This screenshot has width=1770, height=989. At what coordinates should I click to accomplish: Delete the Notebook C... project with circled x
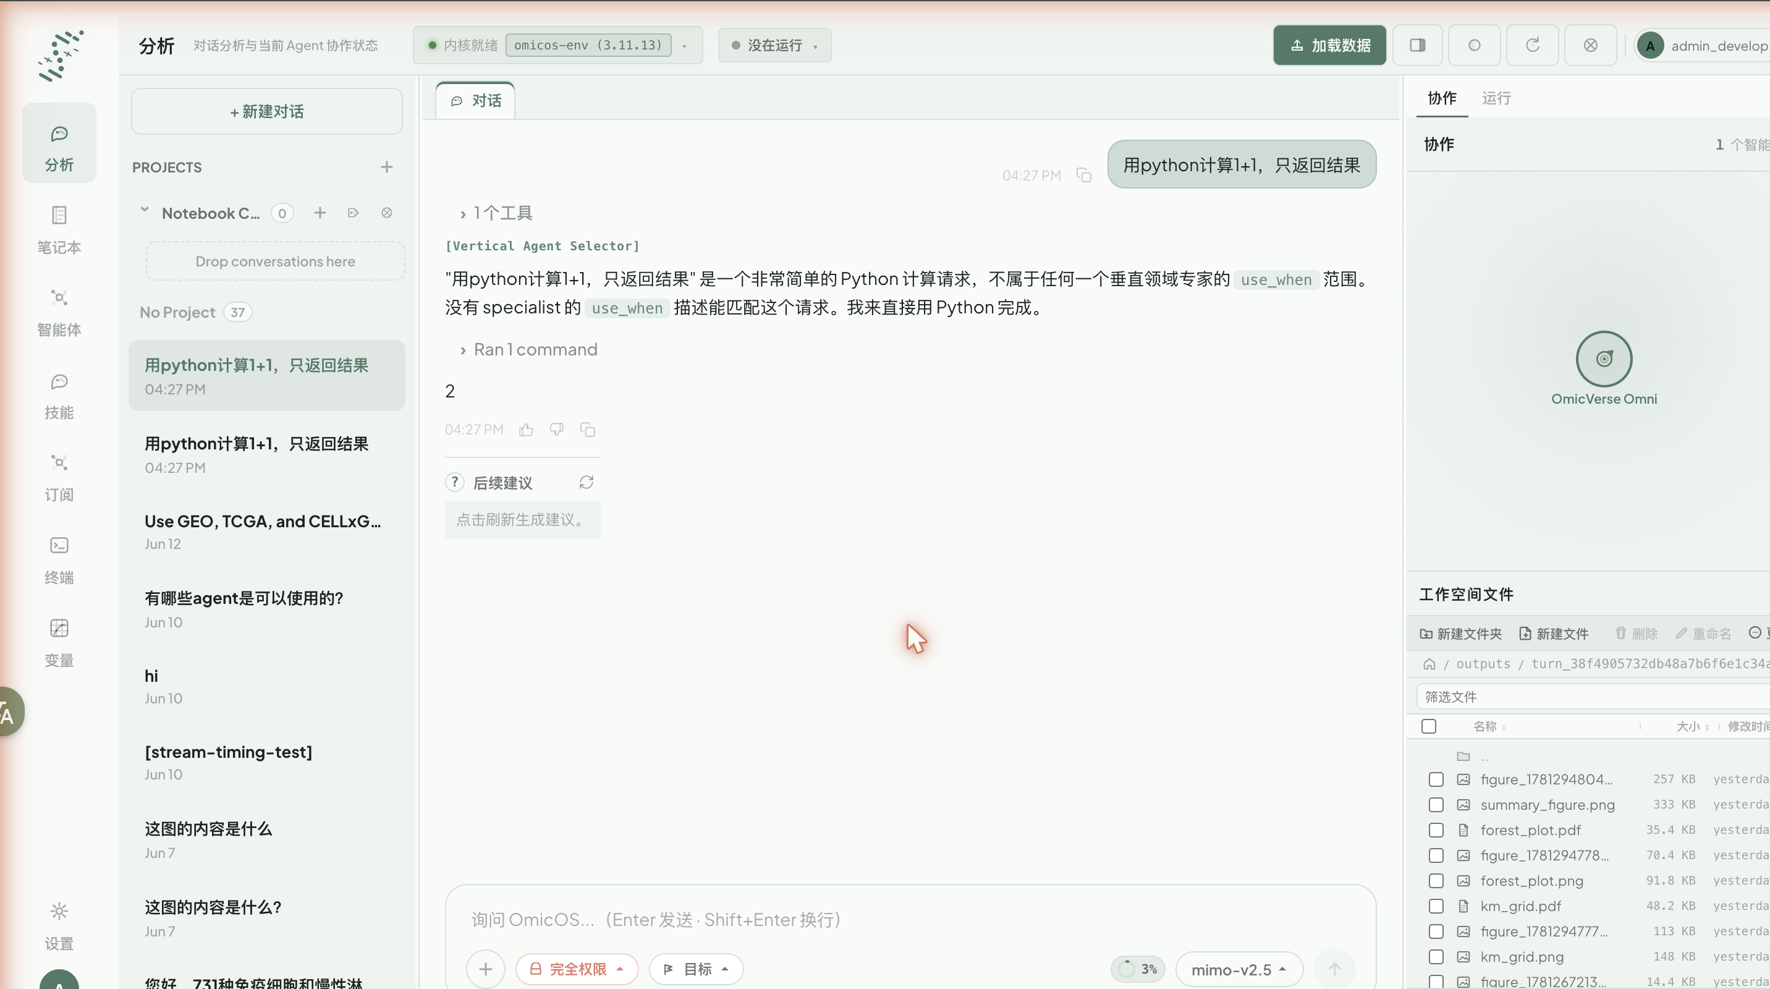tap(387, 213)
